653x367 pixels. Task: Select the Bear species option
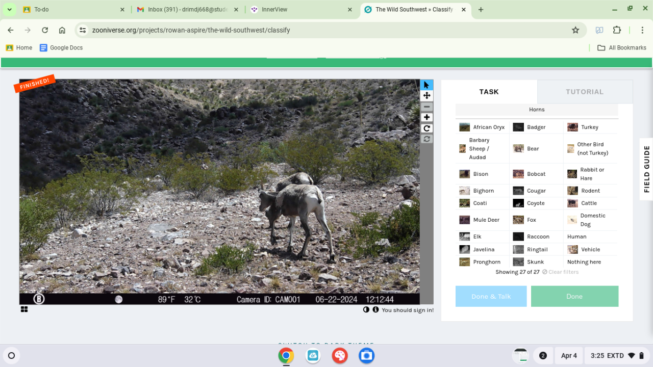[x=537, y=149]
